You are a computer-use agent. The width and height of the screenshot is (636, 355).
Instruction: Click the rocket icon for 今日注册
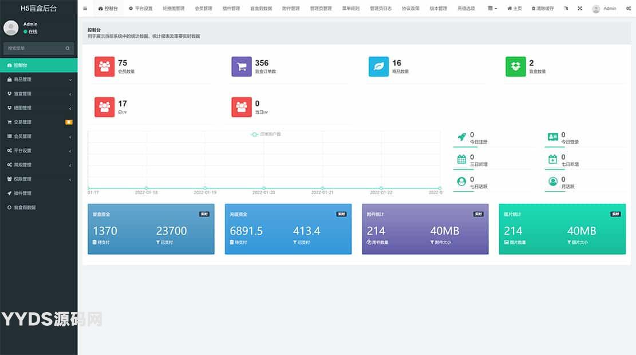(x=461, y=137)
